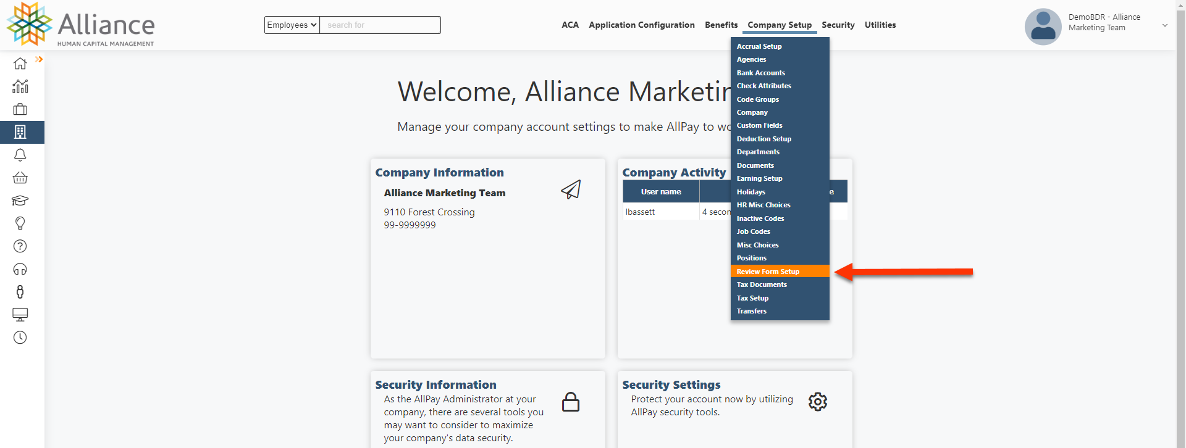Open the Application Configuration menu
Viewport: 1186px width, 448px height.
642,25
